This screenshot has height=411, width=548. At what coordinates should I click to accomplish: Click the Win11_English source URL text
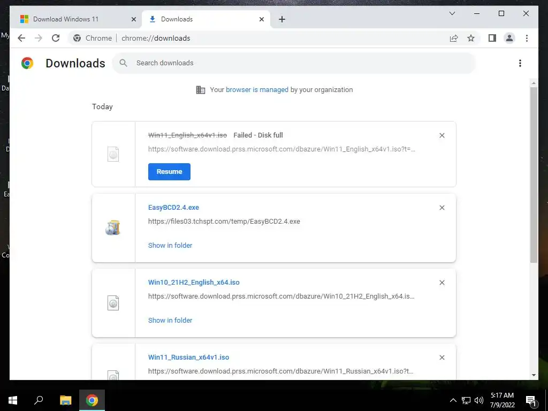[x=281, y=149]
